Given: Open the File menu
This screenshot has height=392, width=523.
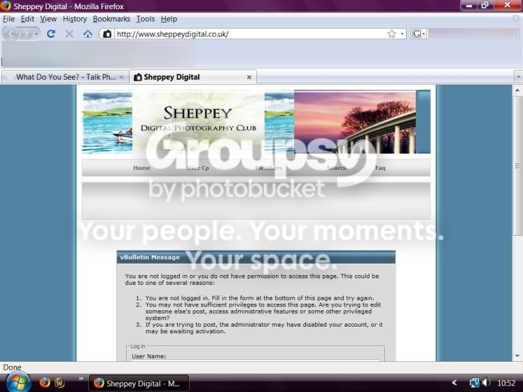Looking at the screenshot, I should 8,19.
